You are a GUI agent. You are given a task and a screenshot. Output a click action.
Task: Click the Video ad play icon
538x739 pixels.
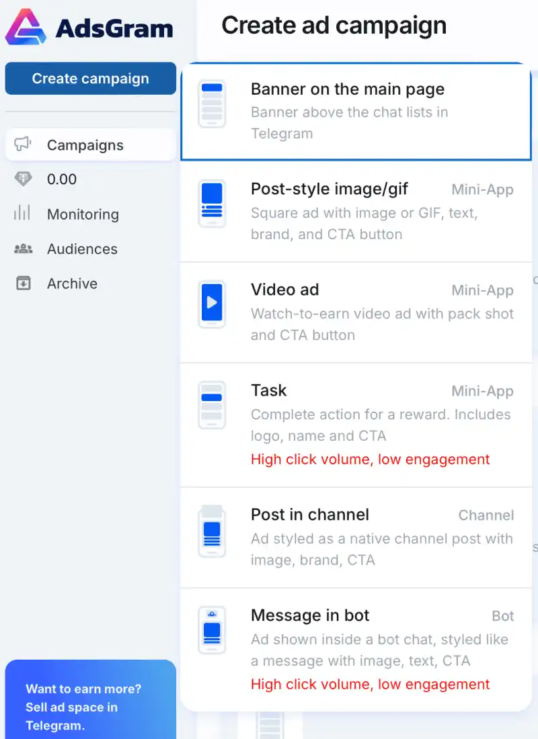pos(212,304)
